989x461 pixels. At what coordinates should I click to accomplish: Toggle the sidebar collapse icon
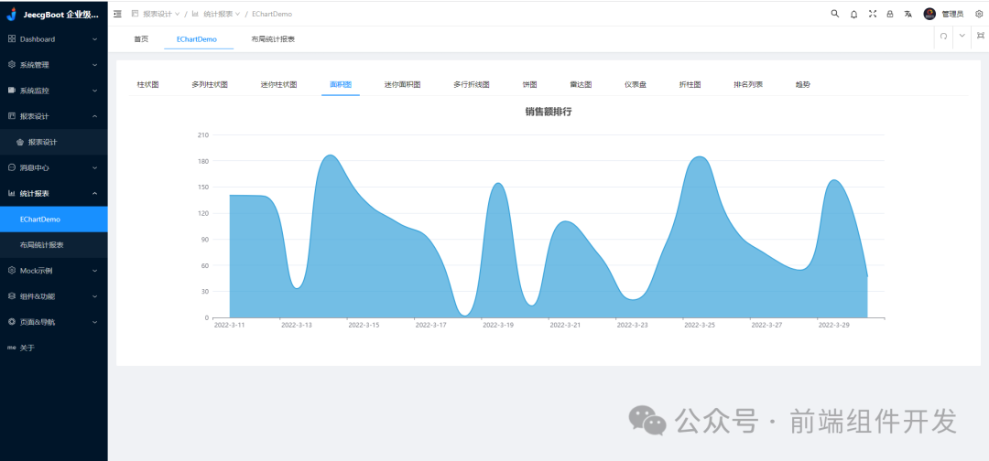point(117,13)
